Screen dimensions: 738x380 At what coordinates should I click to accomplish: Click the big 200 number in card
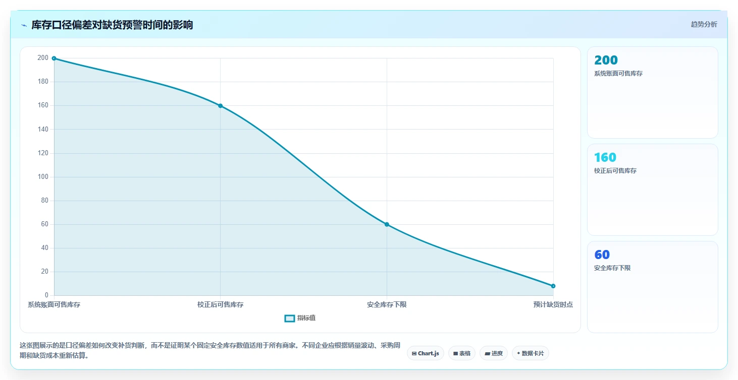[606, 60]
